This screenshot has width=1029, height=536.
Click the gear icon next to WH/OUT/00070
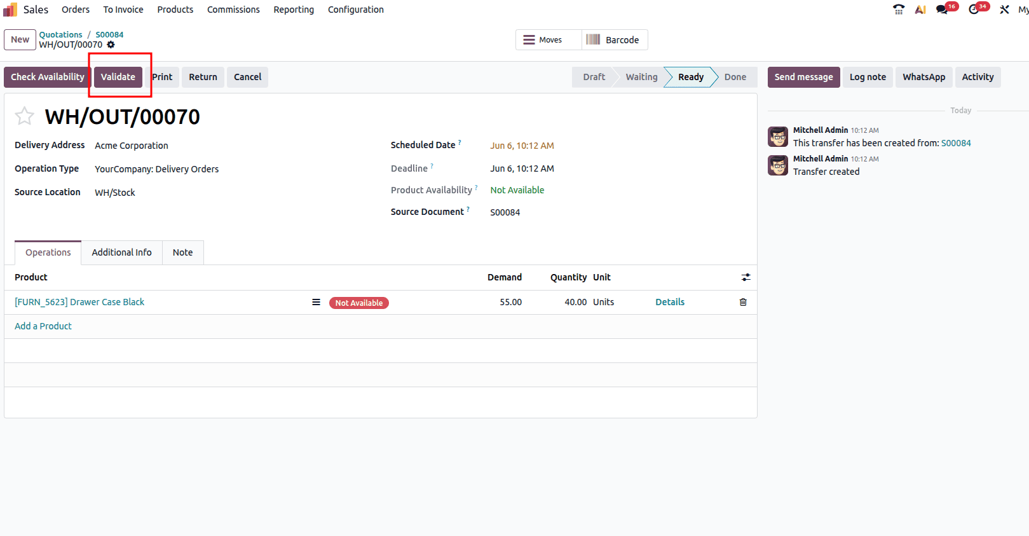(111, 45)
